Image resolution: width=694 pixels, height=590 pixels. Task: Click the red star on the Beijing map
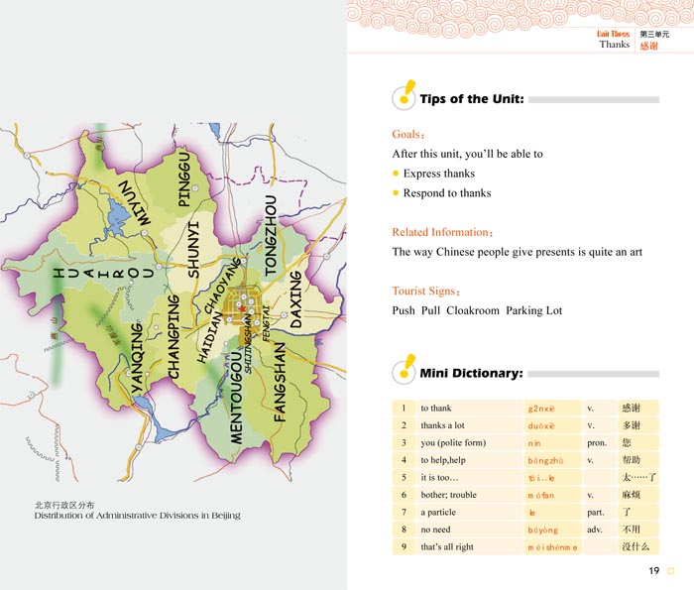(242, 308)
